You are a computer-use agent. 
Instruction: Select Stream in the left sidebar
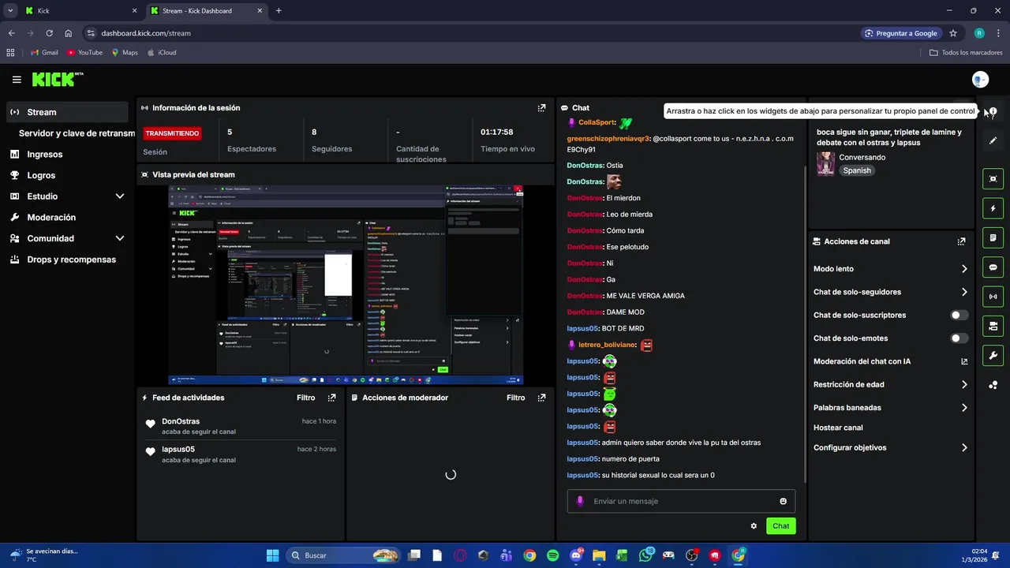67,112
